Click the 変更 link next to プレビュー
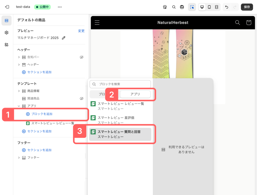The height and width of the screenshot is (195, 257). [81, 31]
